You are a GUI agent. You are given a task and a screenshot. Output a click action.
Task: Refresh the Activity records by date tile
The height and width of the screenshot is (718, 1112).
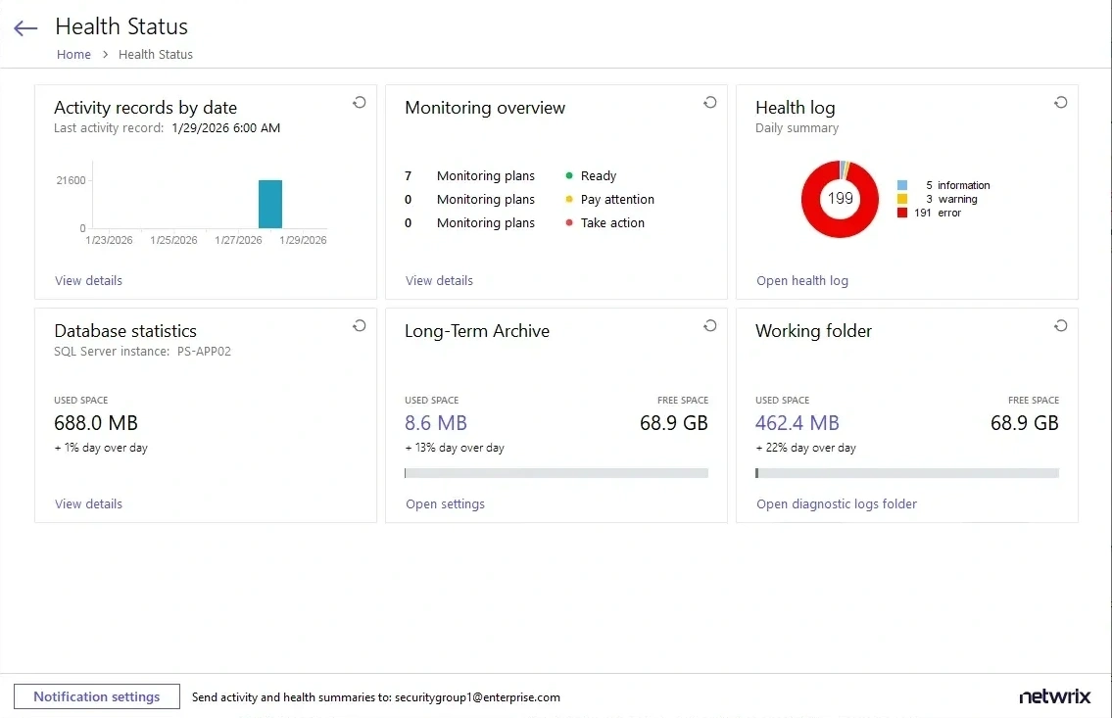click(359, 102)
